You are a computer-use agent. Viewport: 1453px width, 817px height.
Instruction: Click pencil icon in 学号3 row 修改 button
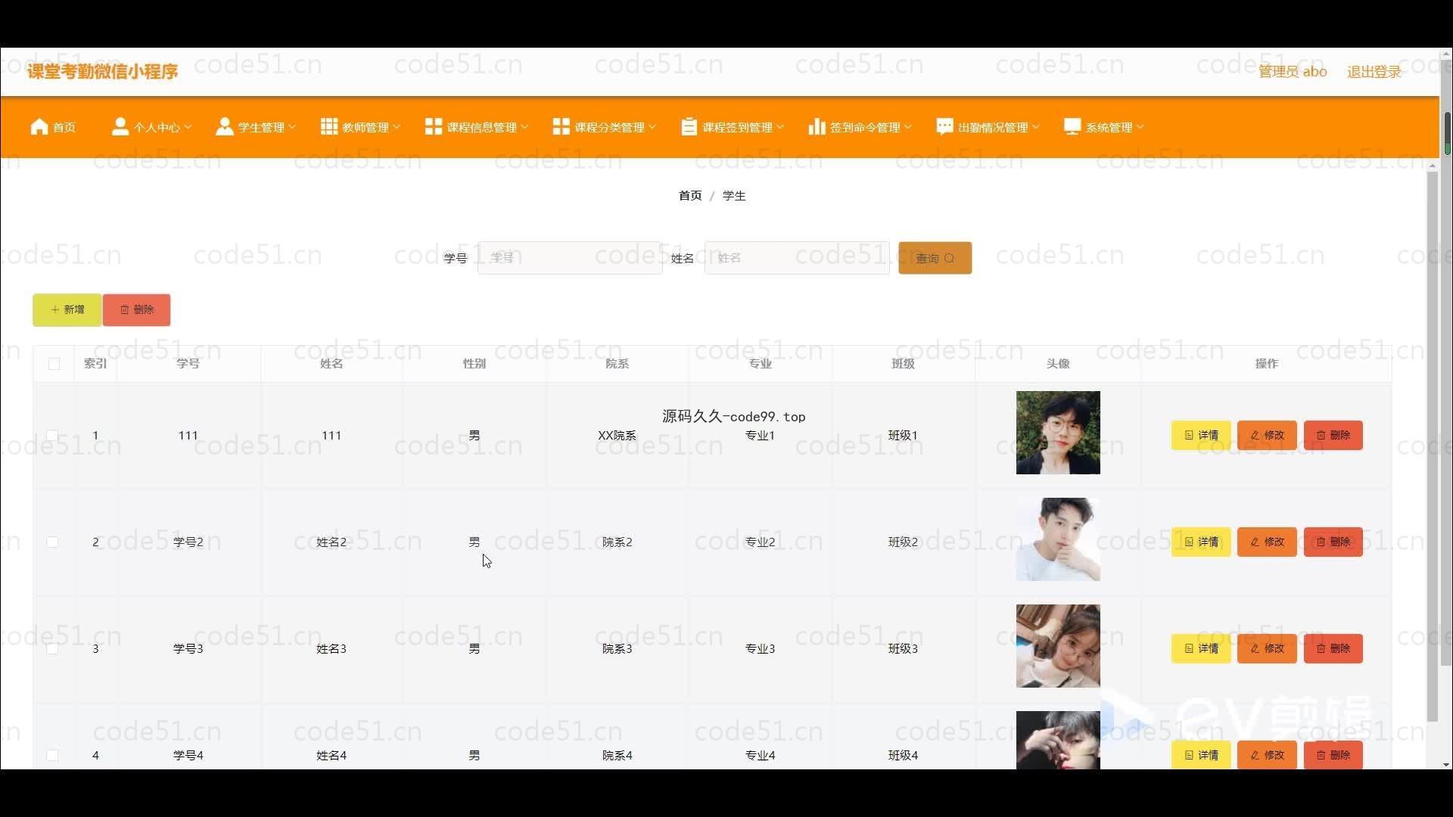pyautogui.click(x=1255, y=649)
